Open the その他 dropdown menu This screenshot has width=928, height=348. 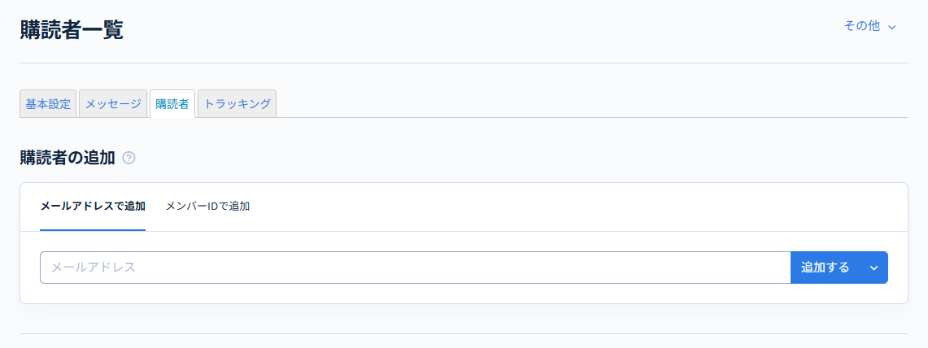[869, 26]
